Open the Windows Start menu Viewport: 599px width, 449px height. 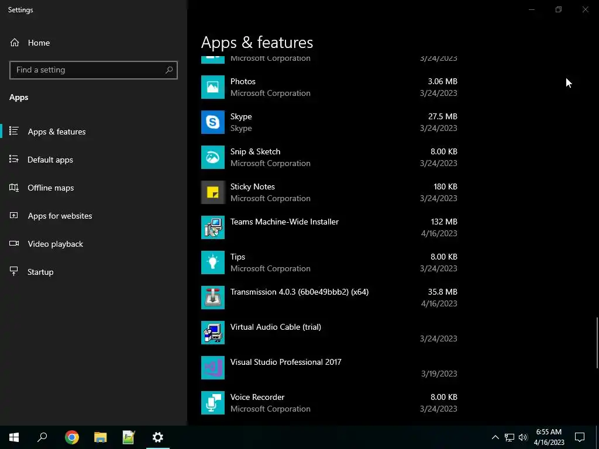[14, 437]
